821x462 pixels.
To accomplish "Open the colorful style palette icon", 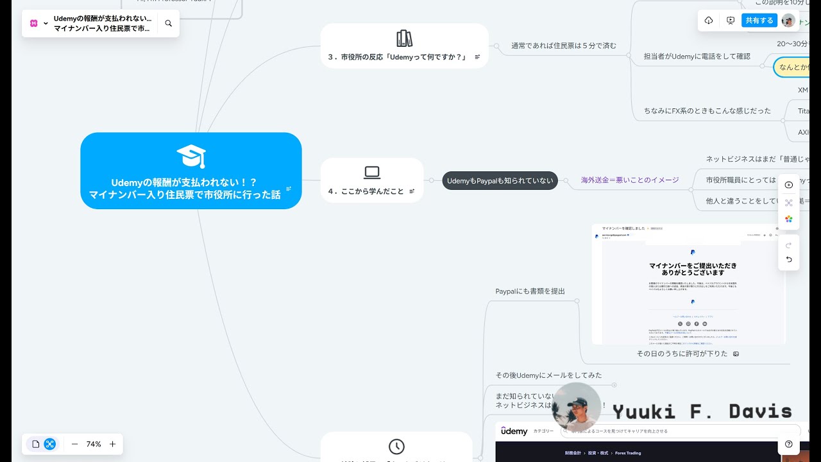I will pos(789,219).
